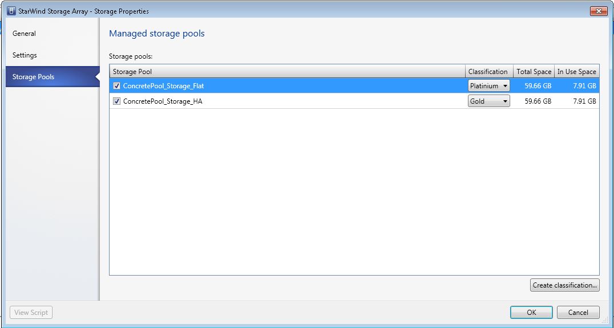The width and height of the screenshot is (614, 328).
Task: Click the Managed storage pools heading
Action: (156, 34)
